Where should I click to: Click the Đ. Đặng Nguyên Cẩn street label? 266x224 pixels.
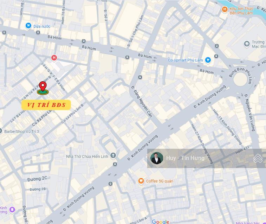click(x=142, y=102)
